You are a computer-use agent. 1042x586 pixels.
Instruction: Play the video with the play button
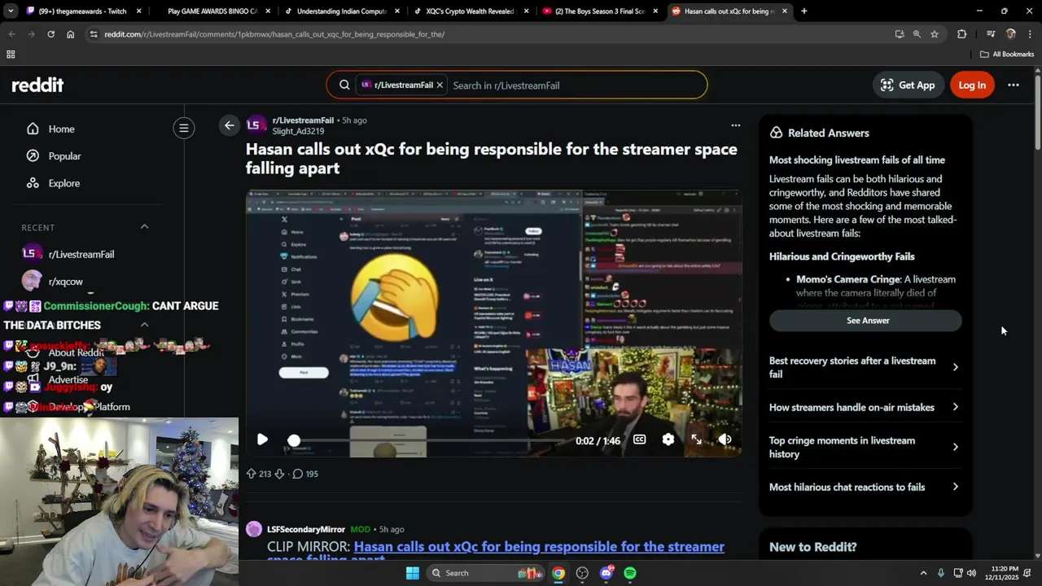(x=262, y=439)
